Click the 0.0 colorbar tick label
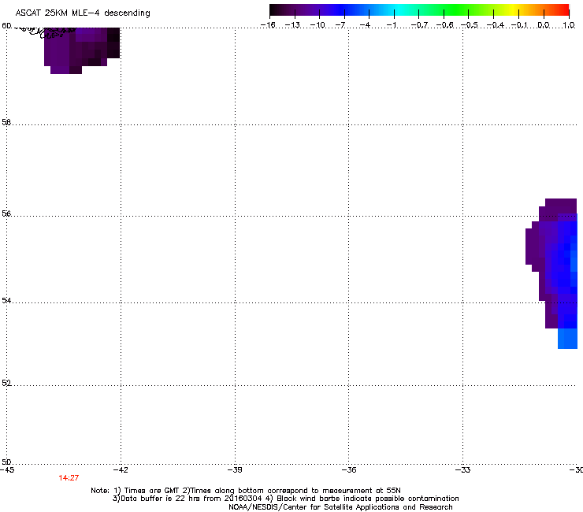The image size is (583, 512). [544, 25]
